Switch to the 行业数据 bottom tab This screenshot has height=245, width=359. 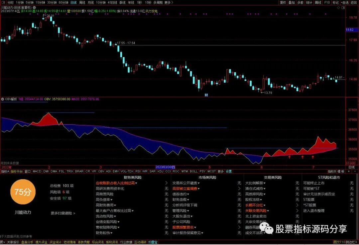(x=126, y=242)
